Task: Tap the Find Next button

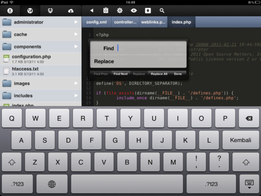Action: click(x=121, y=74)
